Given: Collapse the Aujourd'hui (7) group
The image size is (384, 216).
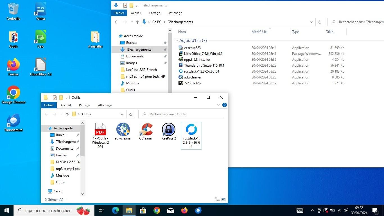Looking at the screenshot, I should [x=177, y=40].
